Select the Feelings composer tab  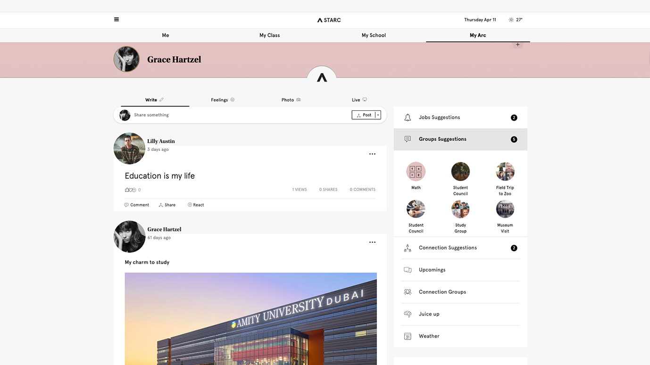(223, 100)
